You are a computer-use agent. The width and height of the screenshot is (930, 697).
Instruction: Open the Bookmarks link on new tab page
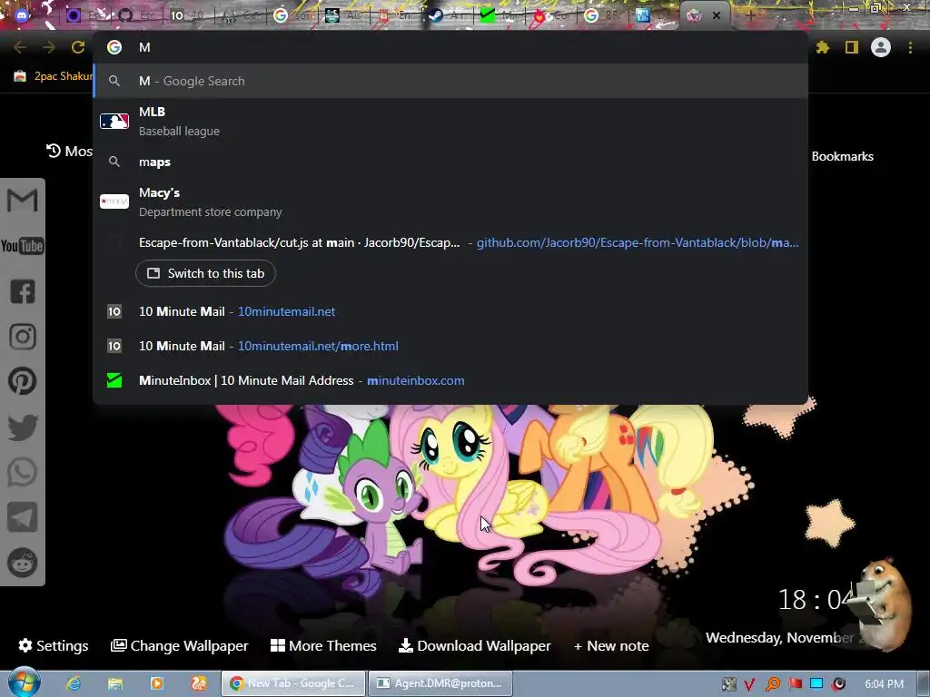[842, 156]
